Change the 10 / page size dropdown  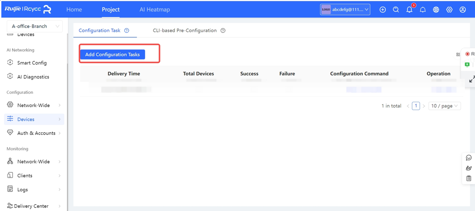point(444,106)
